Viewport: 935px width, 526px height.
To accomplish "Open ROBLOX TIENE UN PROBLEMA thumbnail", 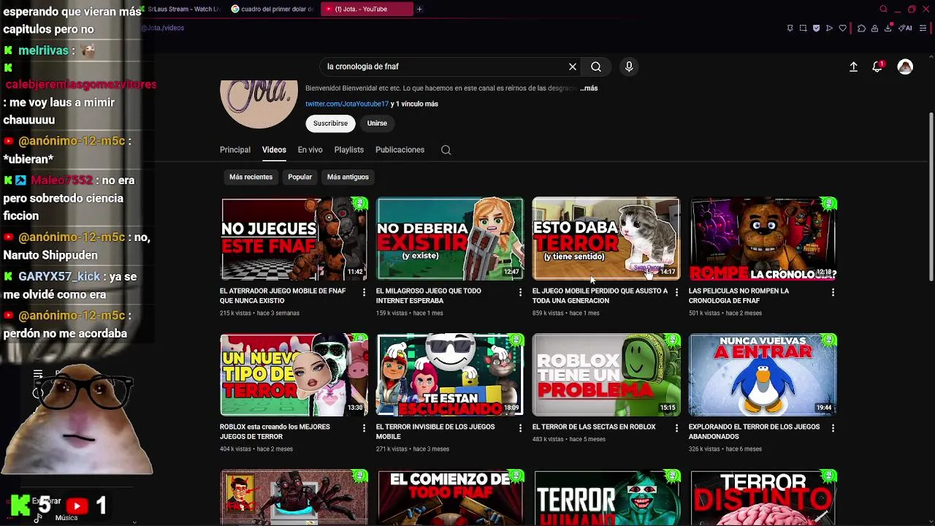I will [606, 375].
